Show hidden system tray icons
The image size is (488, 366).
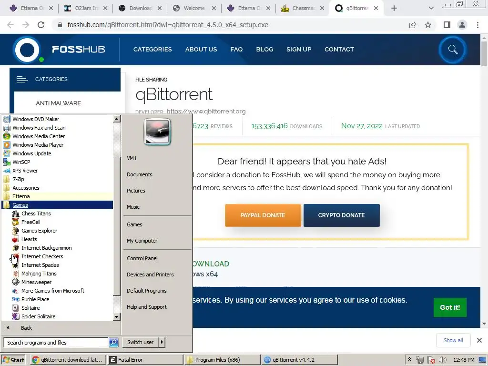409,359
